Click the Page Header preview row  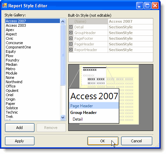[x=94, y=106]
